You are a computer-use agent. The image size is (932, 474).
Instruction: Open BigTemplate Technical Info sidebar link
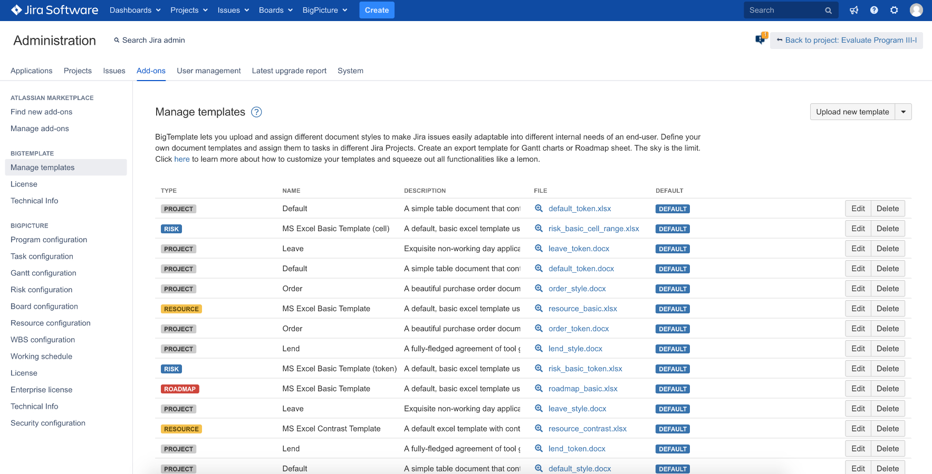pyautogui.click(x=34, y=201)
